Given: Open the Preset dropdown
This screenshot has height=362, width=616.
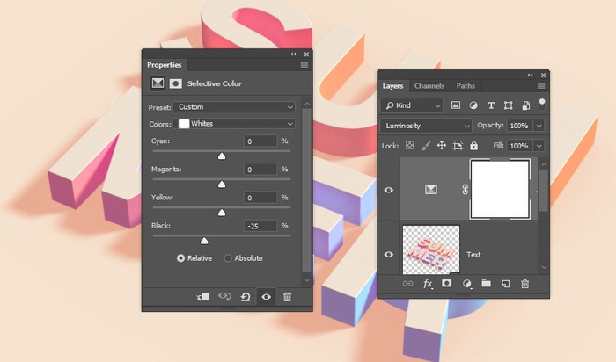Looking at the screenshot, I should [234, 107].
